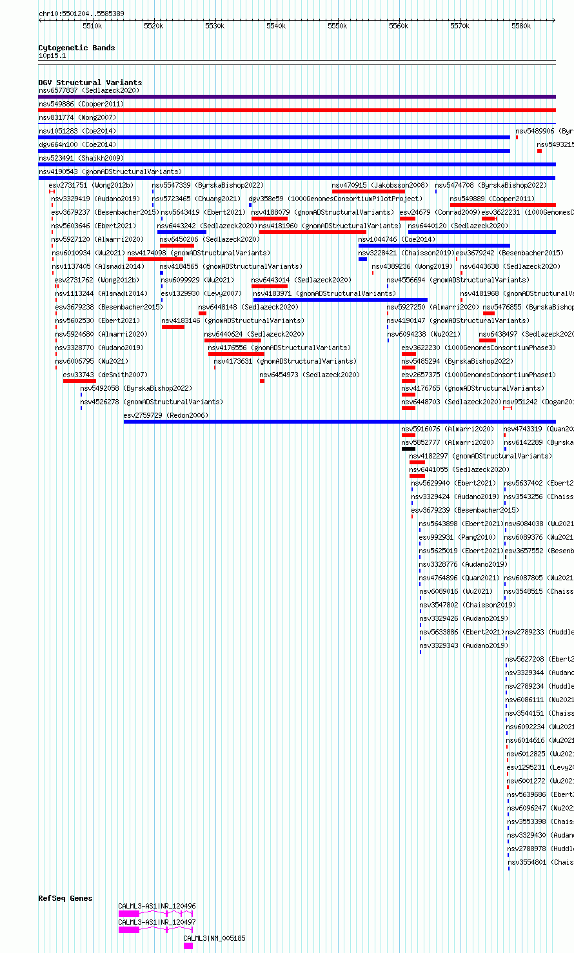Screen dimensions: 574x953
Task: Click the chr10:5501204..5585389 coordinates label
Action: (x=81, y=14)
